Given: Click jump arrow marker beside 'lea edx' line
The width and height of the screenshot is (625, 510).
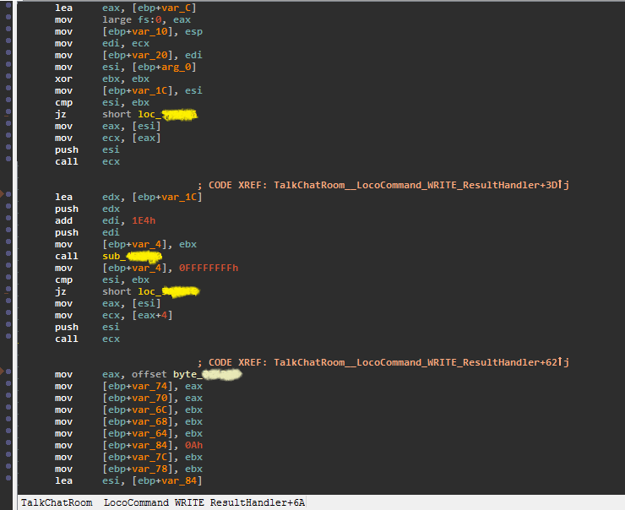Looking at the screenshot, I should [x=4, y=196].
